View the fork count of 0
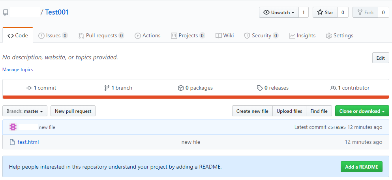Image resolution: width=392 pixels, height=180 pixels. [383, 13]
